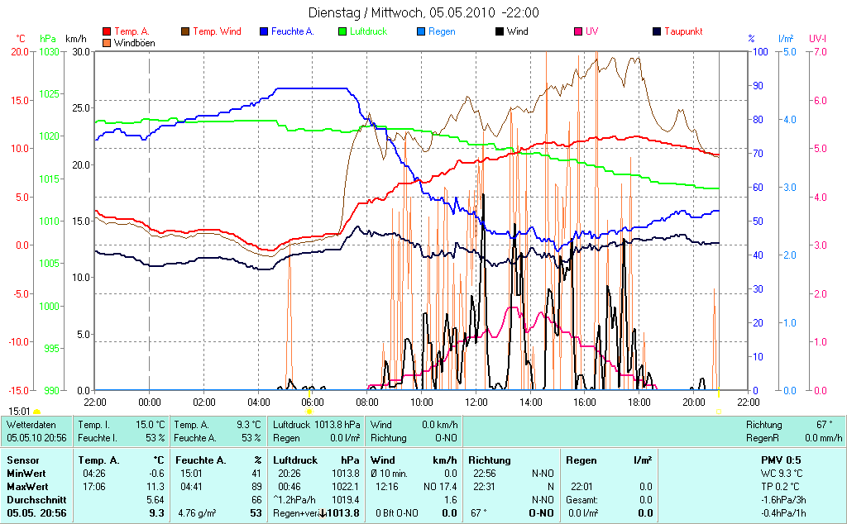Click the yellow sunrise marker near 06:00

(309, 411)
